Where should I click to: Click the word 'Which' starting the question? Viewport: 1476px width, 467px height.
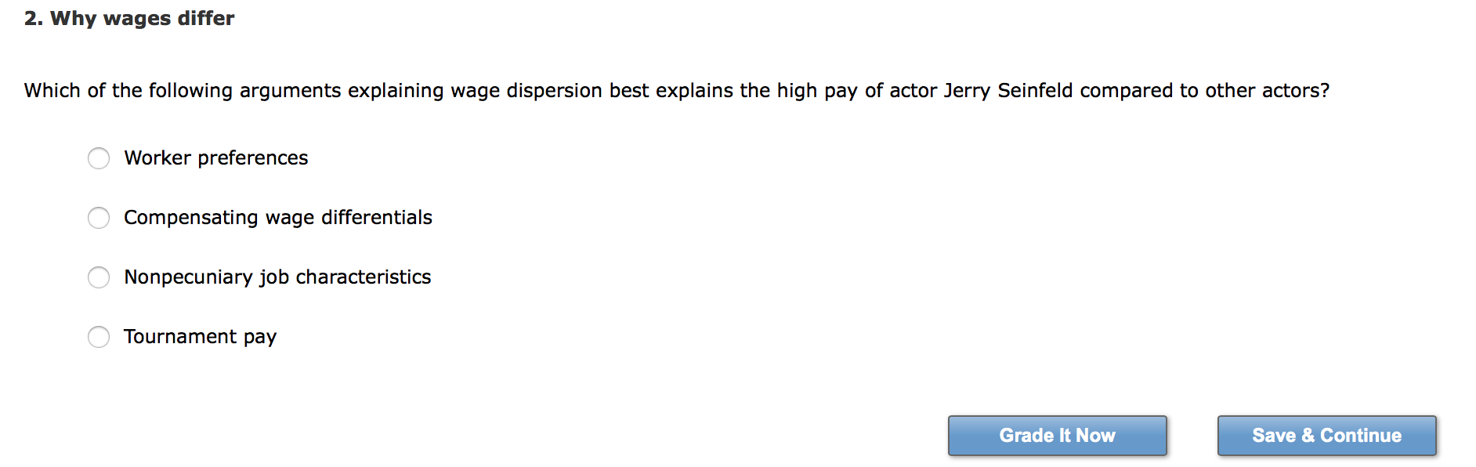click(52, 91)
